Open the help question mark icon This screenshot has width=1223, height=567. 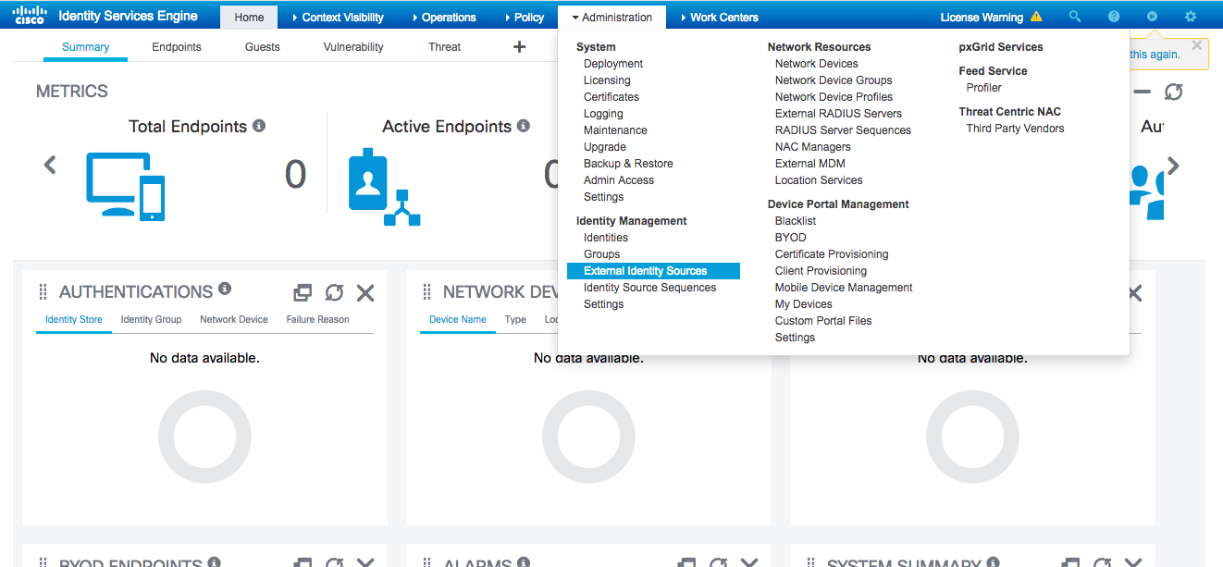1113,17
